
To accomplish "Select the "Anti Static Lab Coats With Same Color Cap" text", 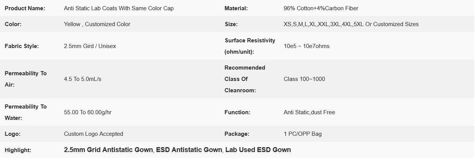I will [x=119, y=8].
